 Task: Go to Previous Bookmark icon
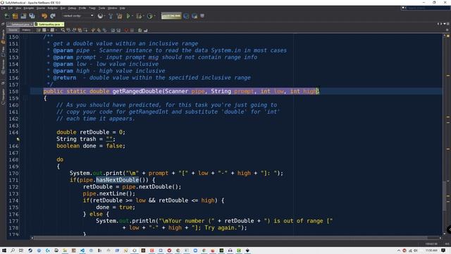click(93, 30)
